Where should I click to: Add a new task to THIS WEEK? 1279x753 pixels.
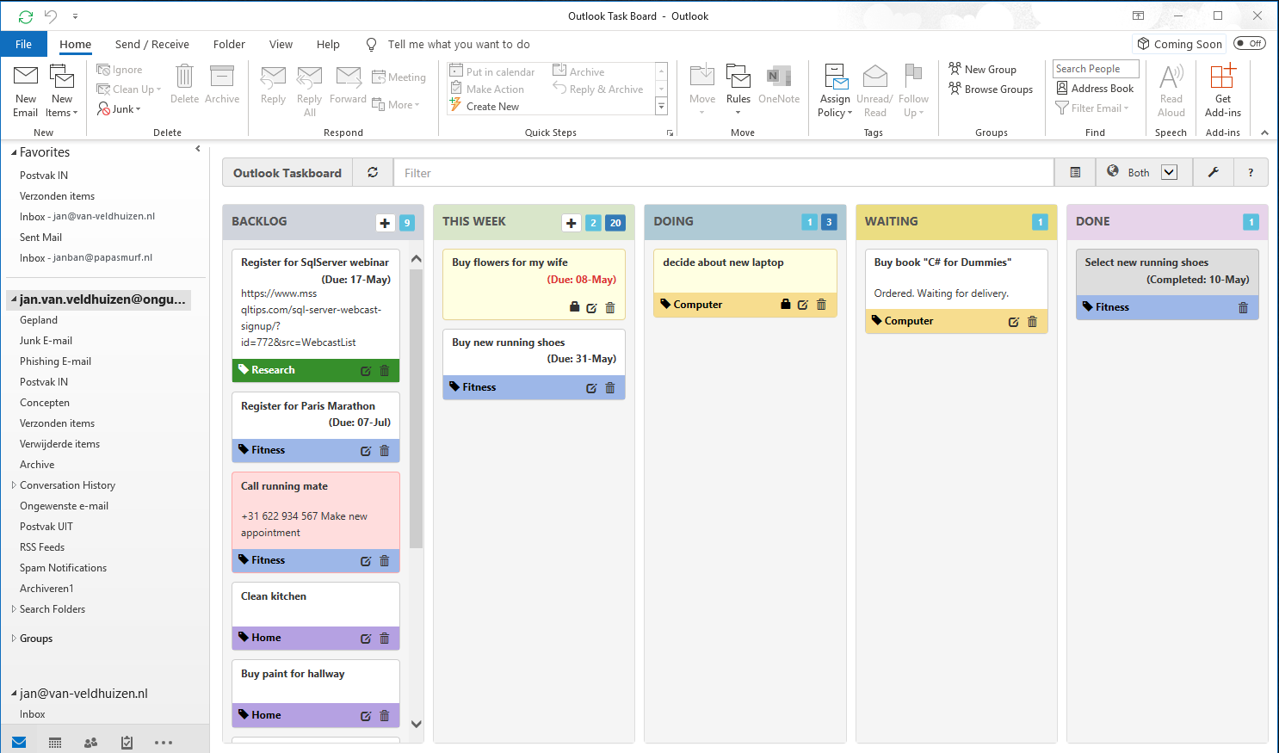[571, 223]
